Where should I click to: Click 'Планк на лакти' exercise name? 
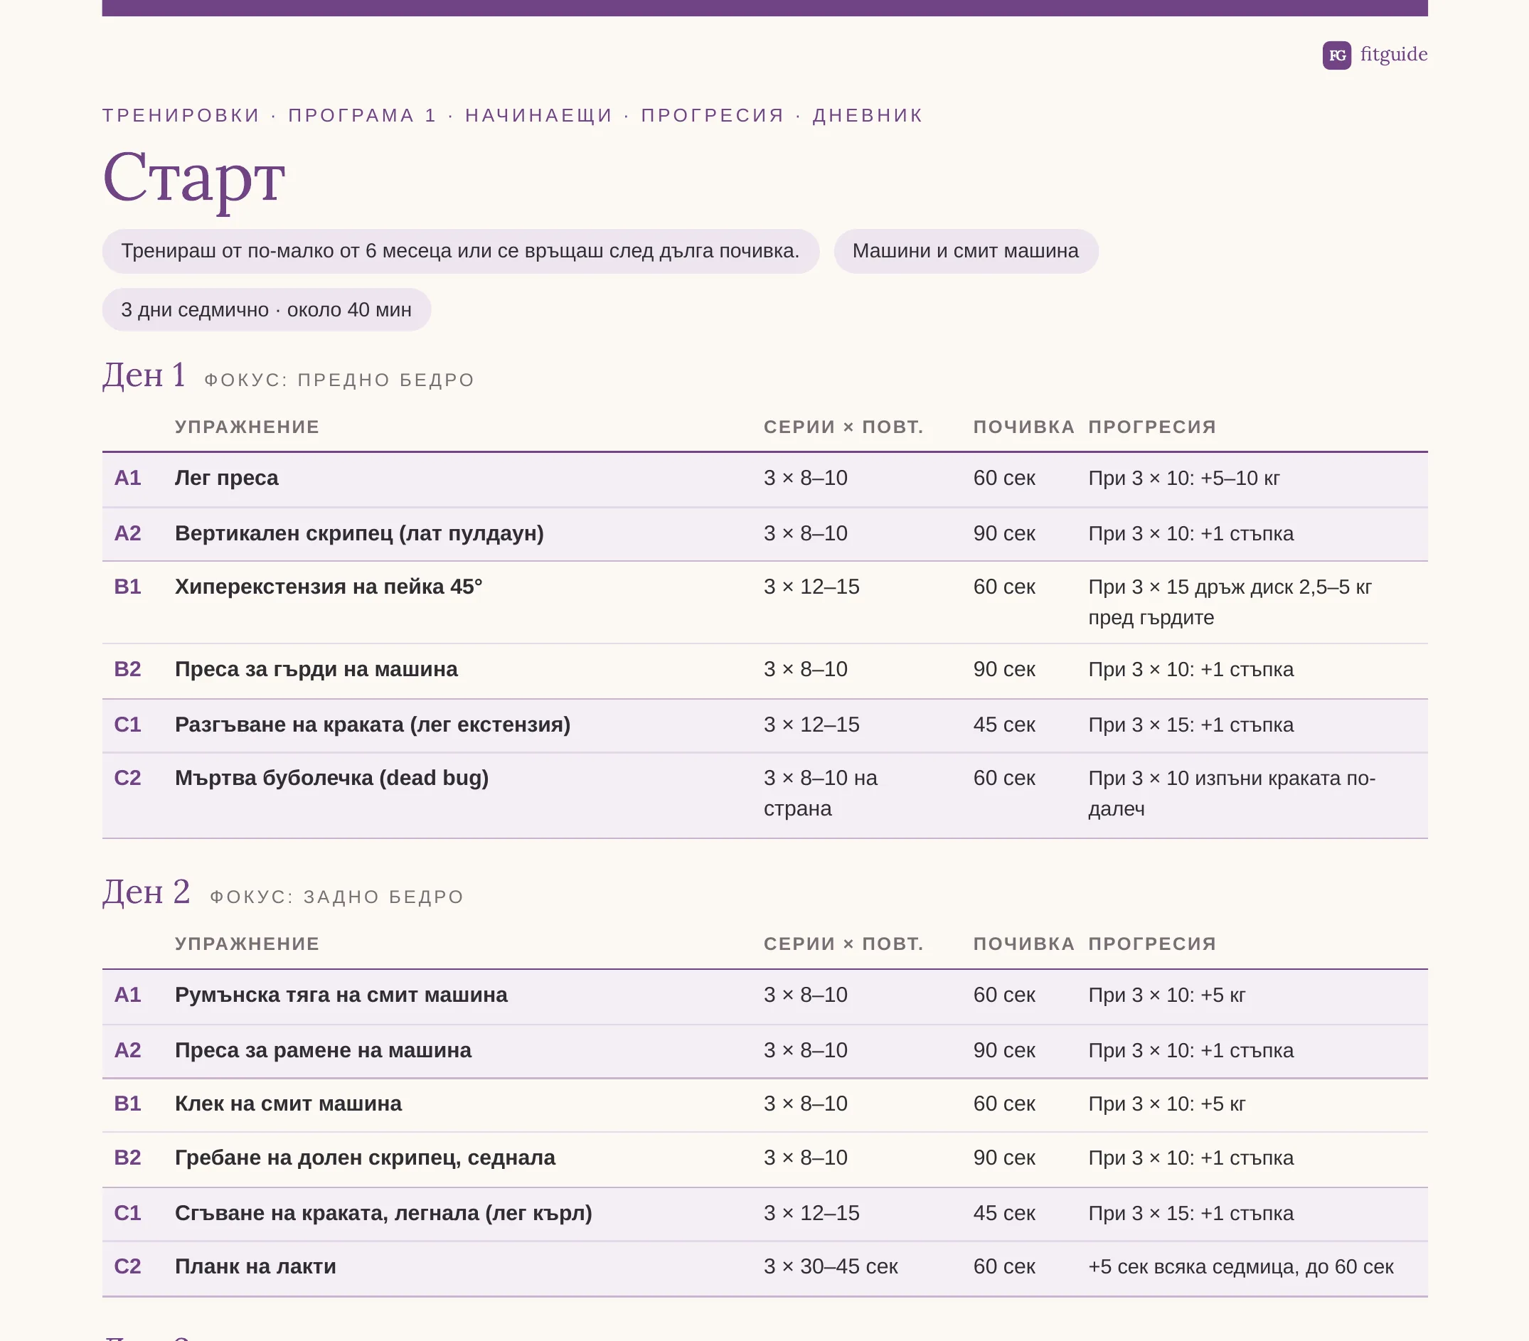pyautogui.click(x=256, y=1266)
